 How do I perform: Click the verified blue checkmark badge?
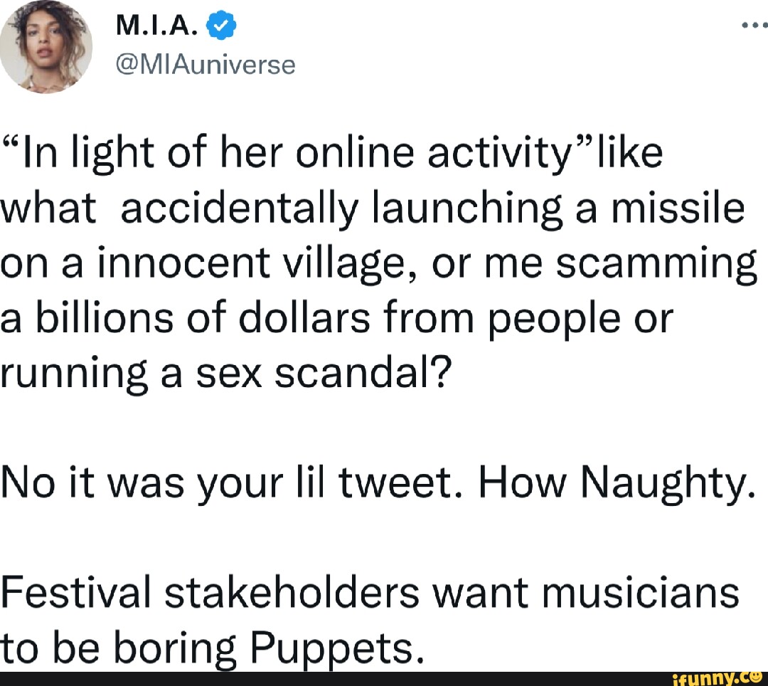tap(219, 27)
